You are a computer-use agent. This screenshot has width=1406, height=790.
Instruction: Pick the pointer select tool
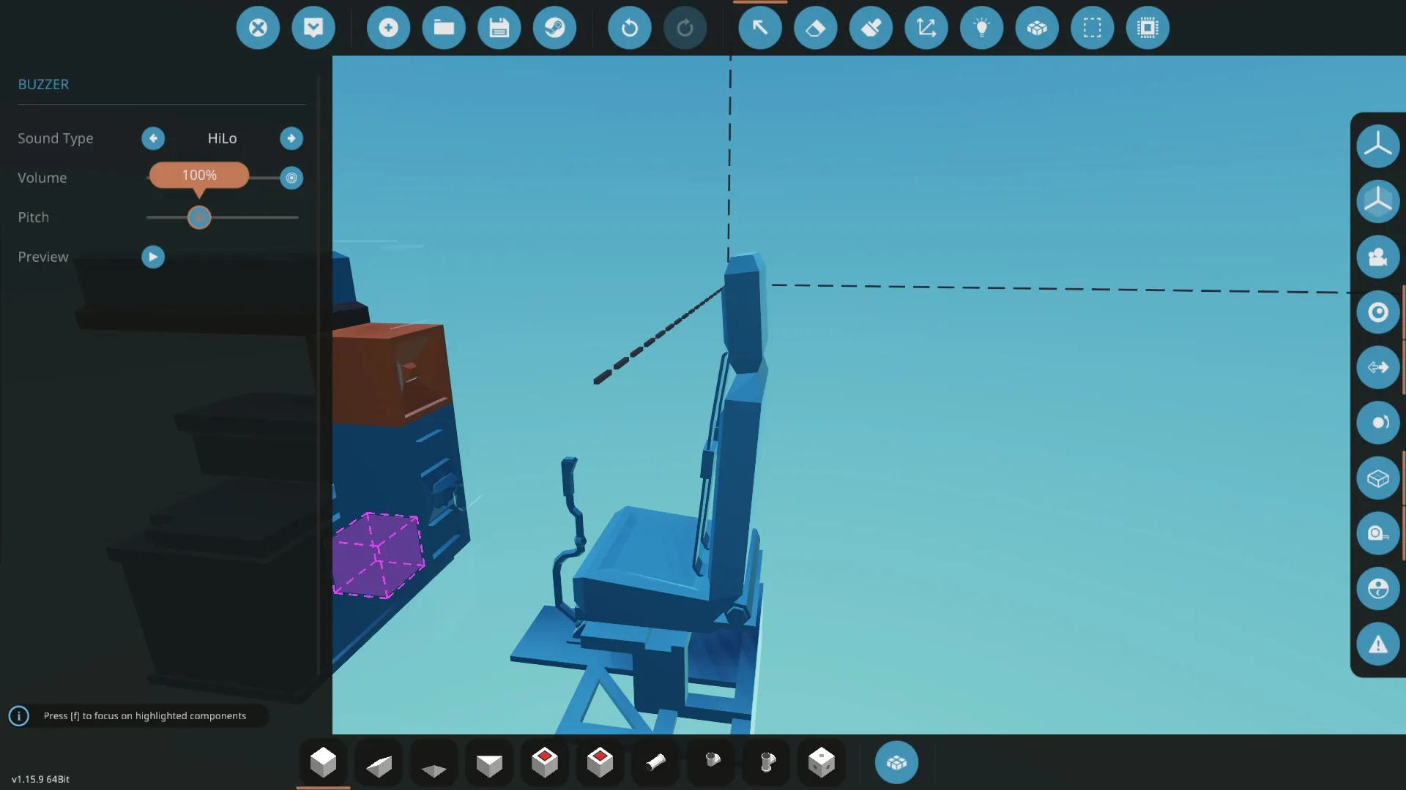tap(760, 28)
